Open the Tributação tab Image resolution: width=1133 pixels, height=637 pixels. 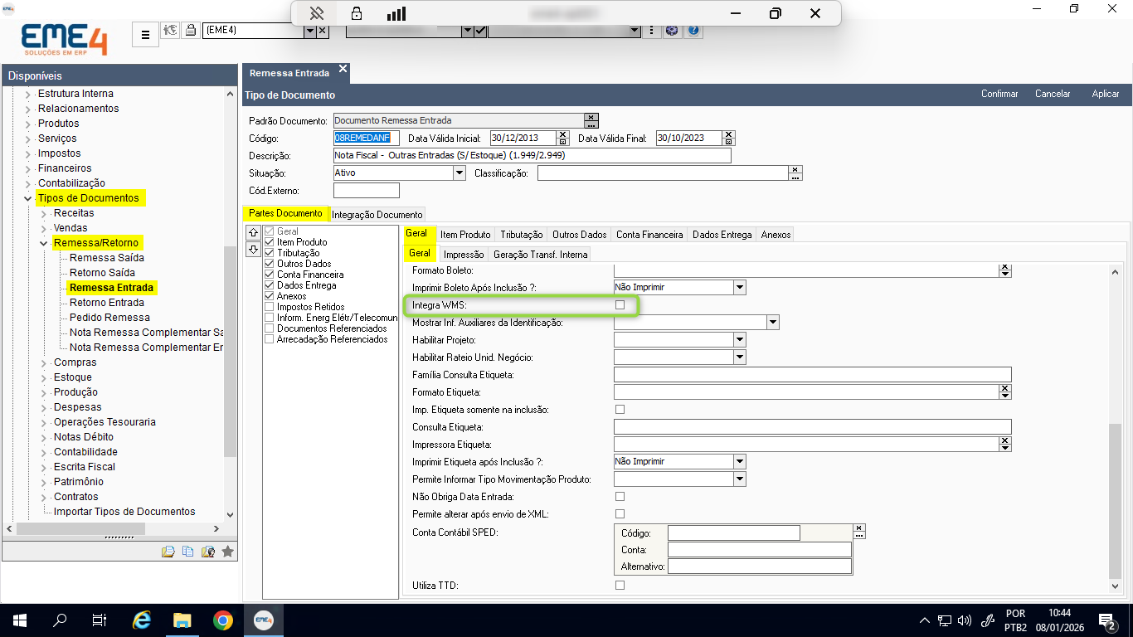click(x=522, y=235)
